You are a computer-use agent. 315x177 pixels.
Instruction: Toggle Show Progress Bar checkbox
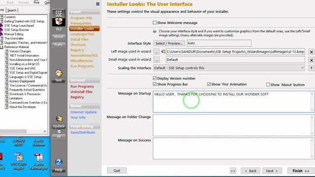(x=155, y=84)
